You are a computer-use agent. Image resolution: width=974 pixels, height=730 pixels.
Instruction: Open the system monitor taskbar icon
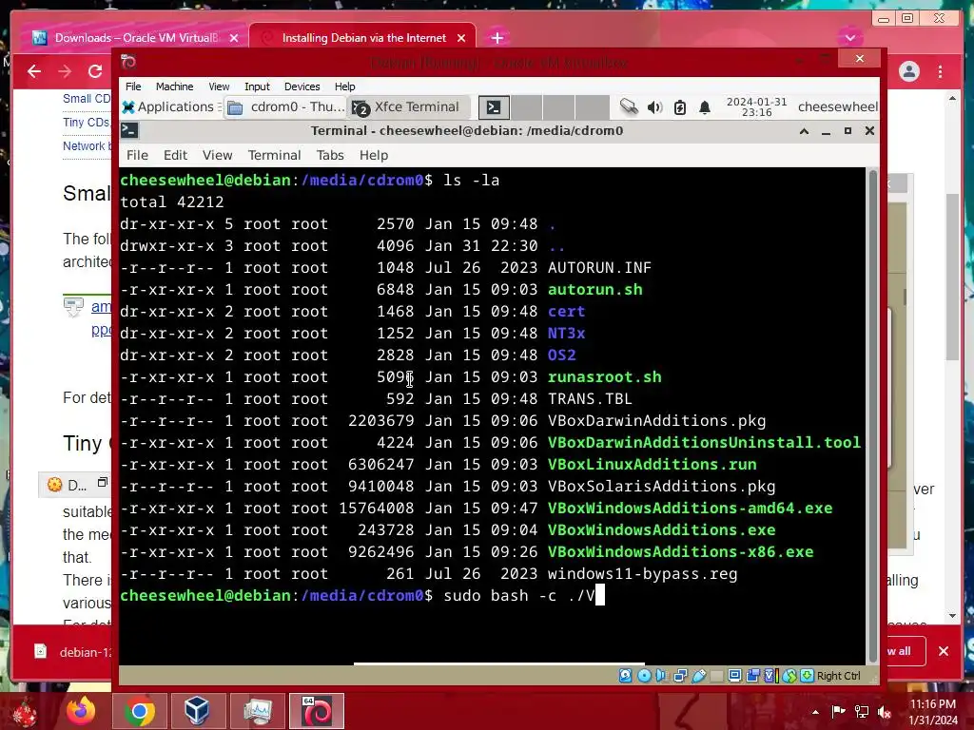(x=258, y=711)
